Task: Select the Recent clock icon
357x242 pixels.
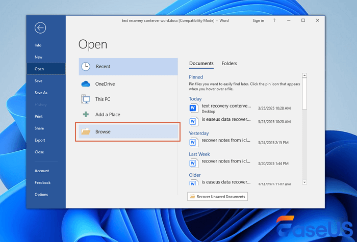Action: (86, 66)
